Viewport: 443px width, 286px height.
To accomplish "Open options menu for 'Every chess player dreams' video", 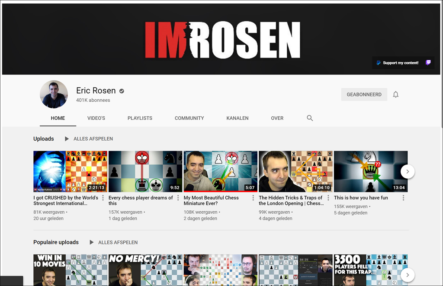I will (178, 198).
